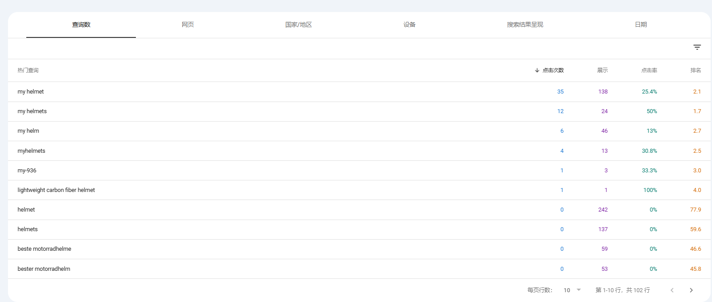Viewport: 712px width, 302px height.
Task: Open rows per page dropdown
Action: click(573, 290)
